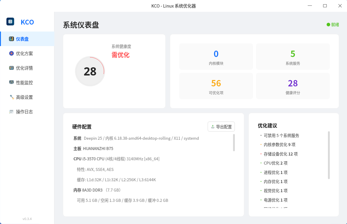This screenshot has width=347, height=224.
Task: Click the 优化方案 sidebar icon
Action: click(11, 53)
